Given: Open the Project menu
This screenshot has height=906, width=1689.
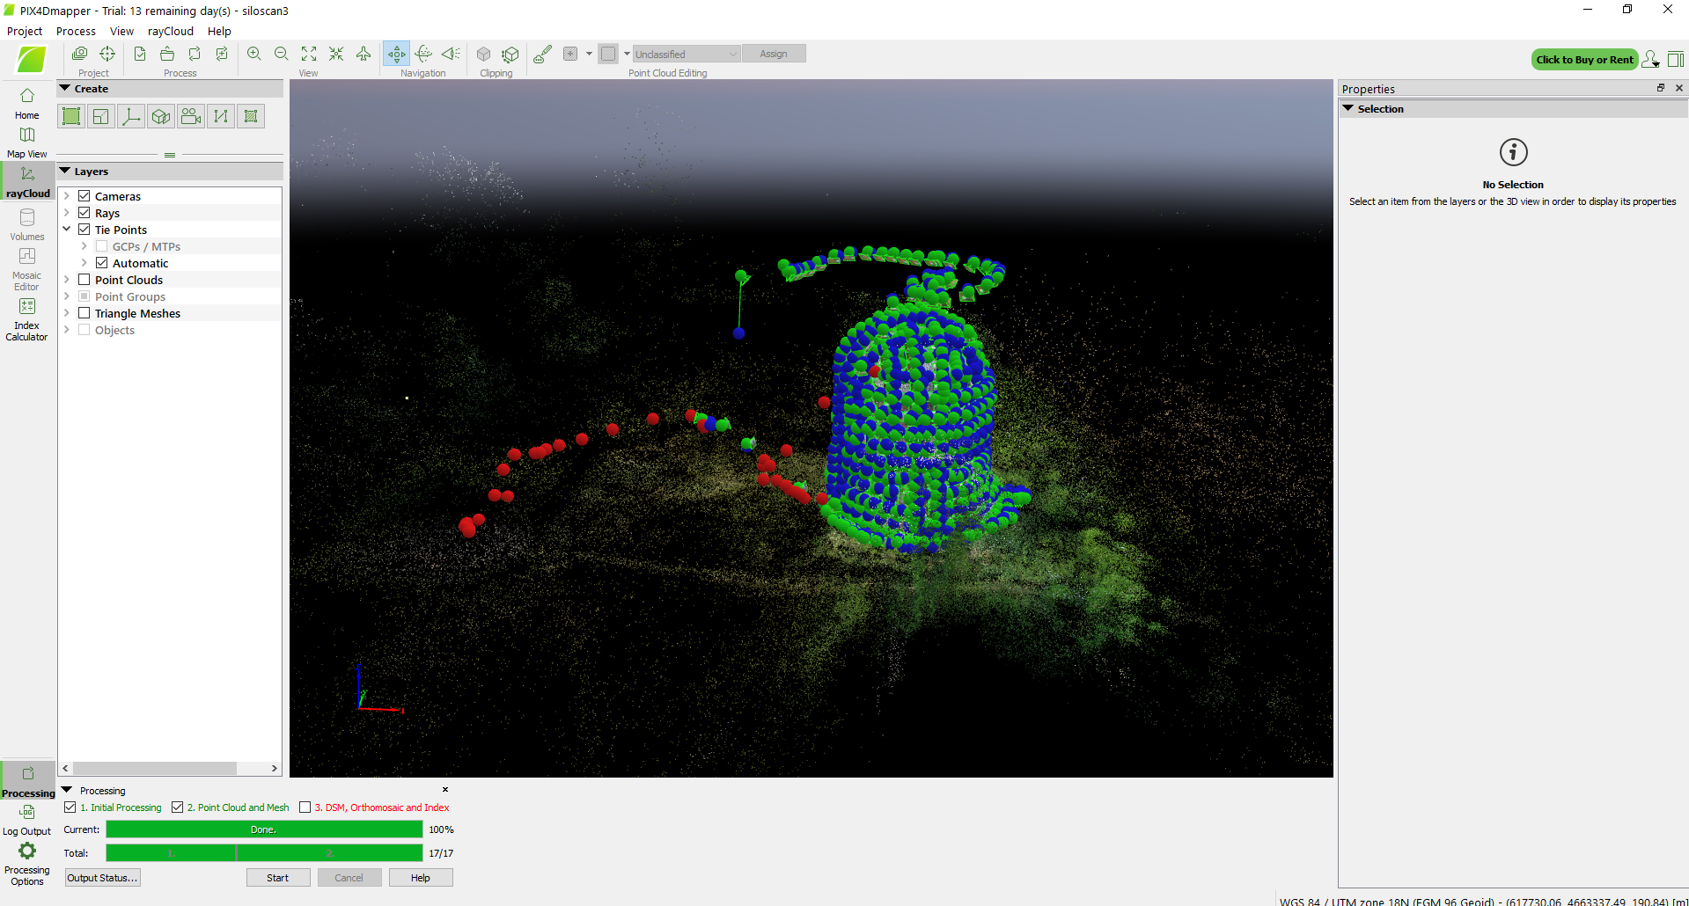Looking at the screenshot, I should click(x=25, y=31).
